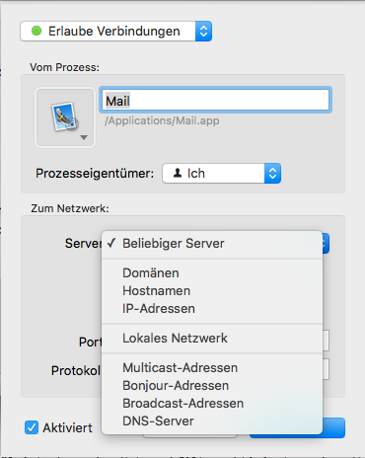This screenshot has width=365, height=458.
Task: Click into the Mail process name field
Action: pyautogui.click(x=215, y=101)
